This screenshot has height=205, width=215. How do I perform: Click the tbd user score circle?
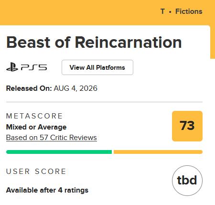point(187,181)
